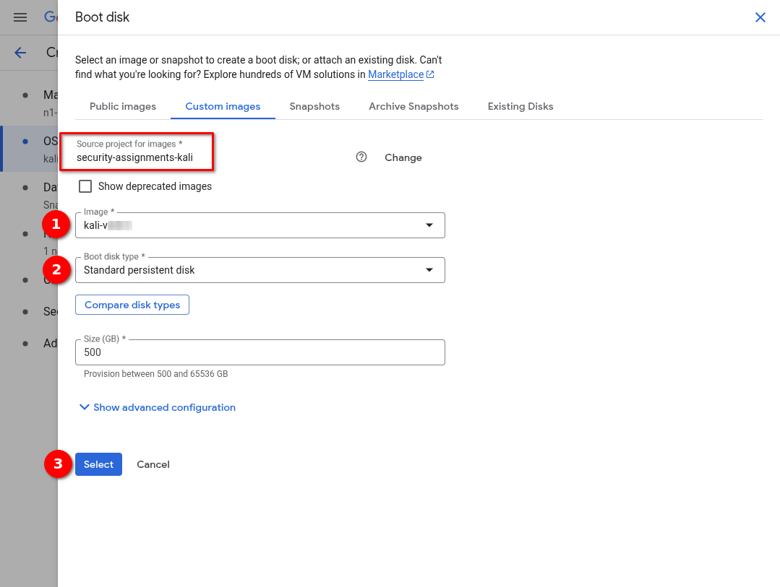Image resolution: width=780 pixels, height=587 pixels.
Task: Go back with the left arrow
Action: coord(20,52)
